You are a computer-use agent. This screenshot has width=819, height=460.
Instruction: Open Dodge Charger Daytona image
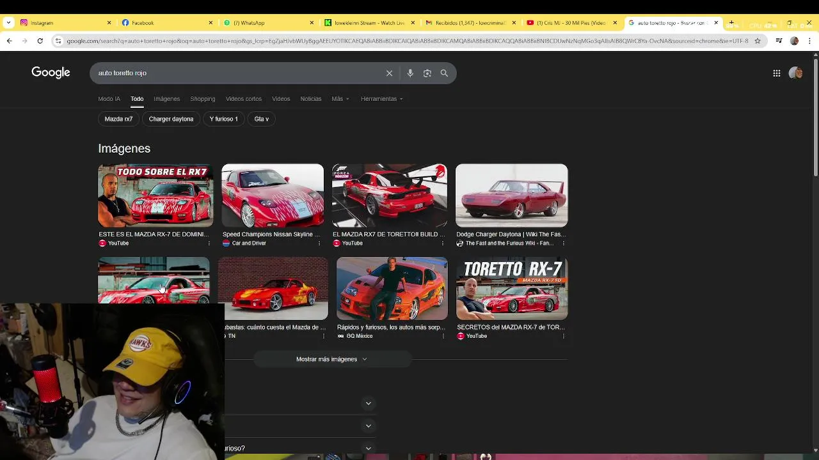click(511, 195)
